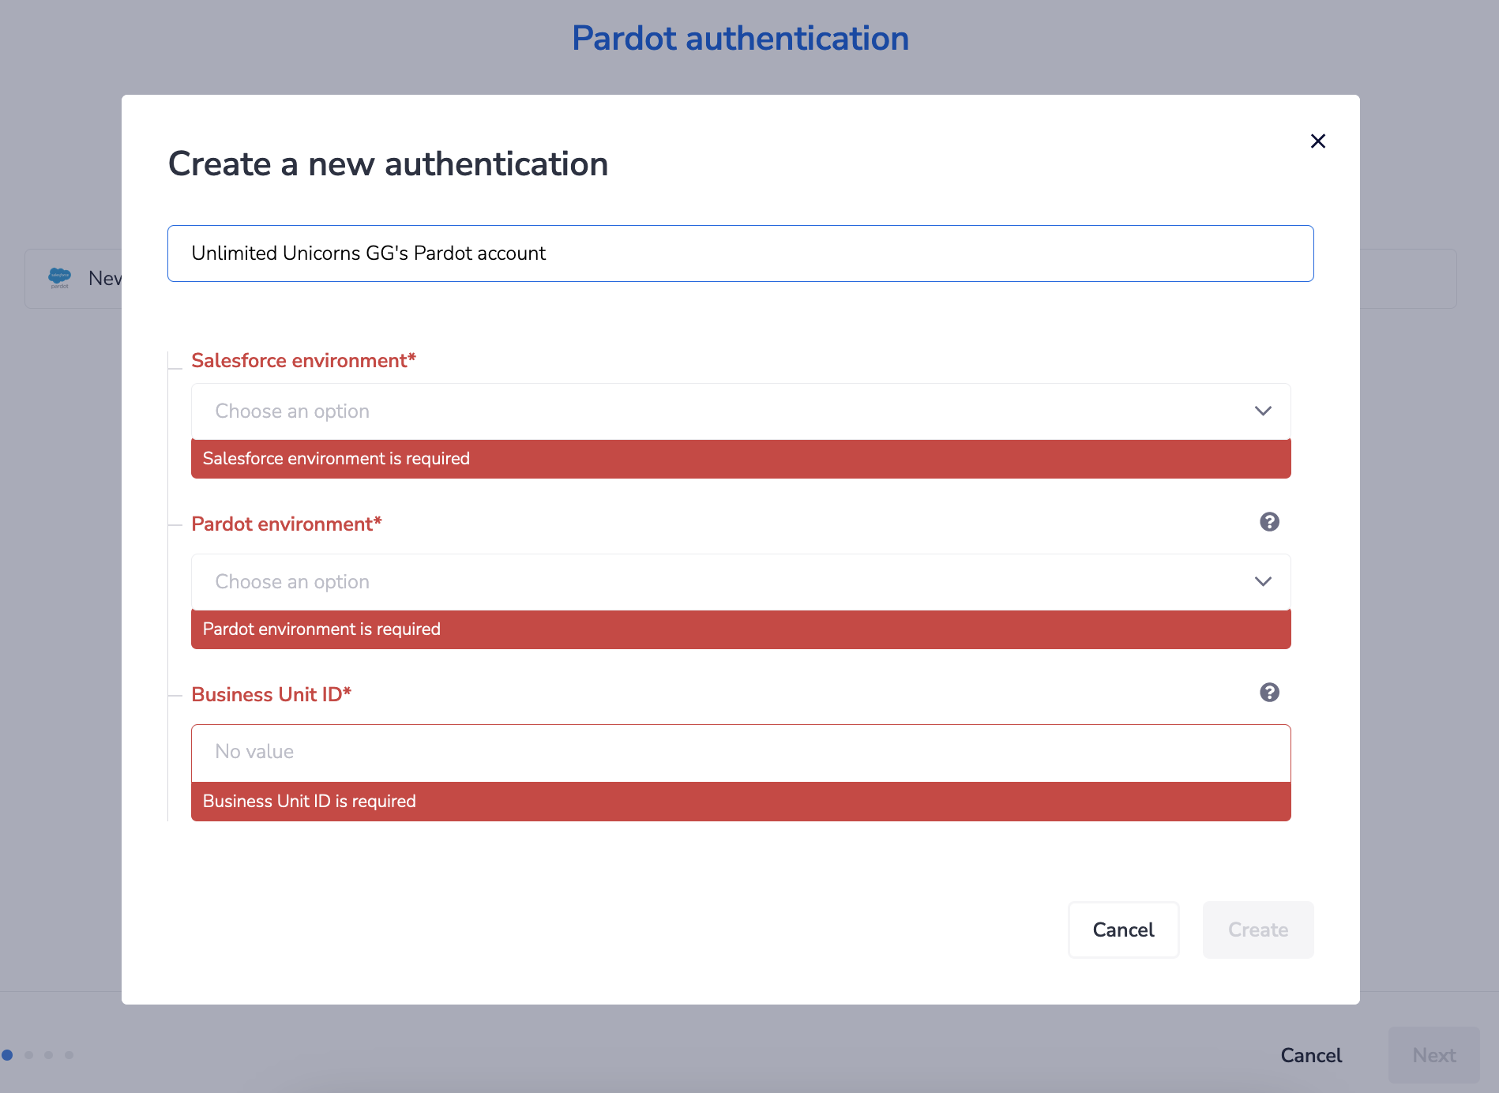Click the Business Unit ID input field
The width and height of the screenshot is (1499, 1093).
(741, 753)
